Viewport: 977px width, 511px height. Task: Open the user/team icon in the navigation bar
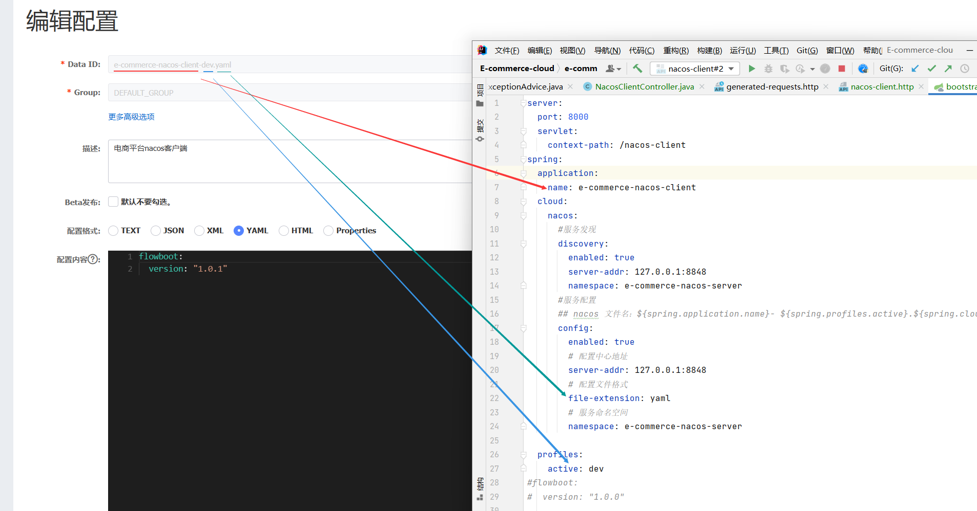click(613, 69)
